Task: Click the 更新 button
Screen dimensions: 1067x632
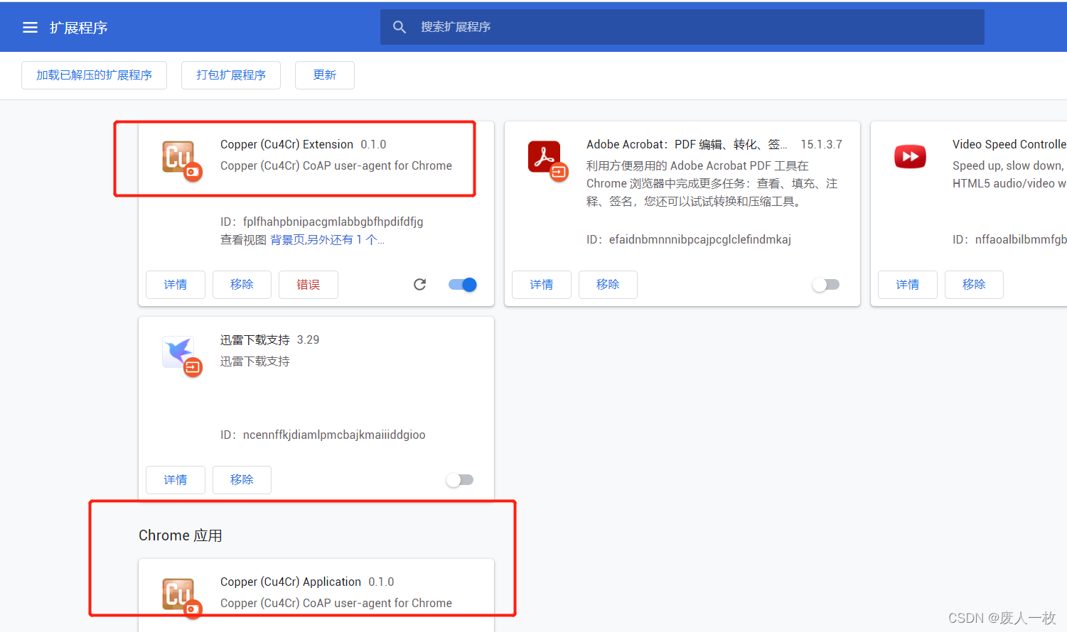Action: (x=324, y=75)
